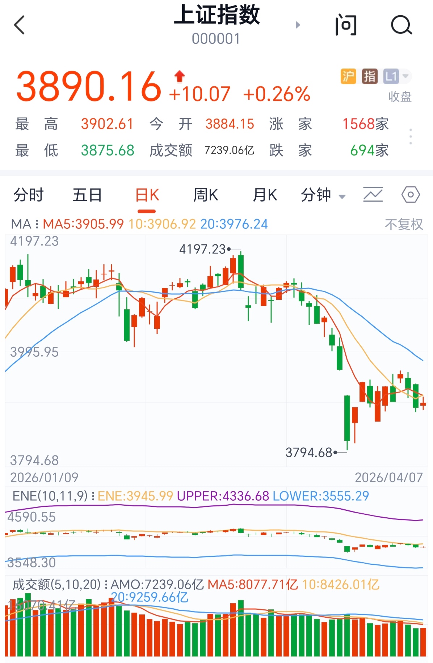The width and height of the screenshot is (433, 663).
Task: Select the 日K tab
Action: pos(147,195)
